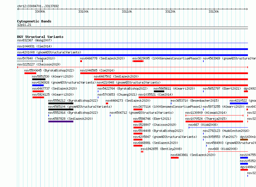Click nsv1035521 (Coe2014) label
Viewport: 256px width, 187px height.
pyautogui.click(x=156, y=95)
